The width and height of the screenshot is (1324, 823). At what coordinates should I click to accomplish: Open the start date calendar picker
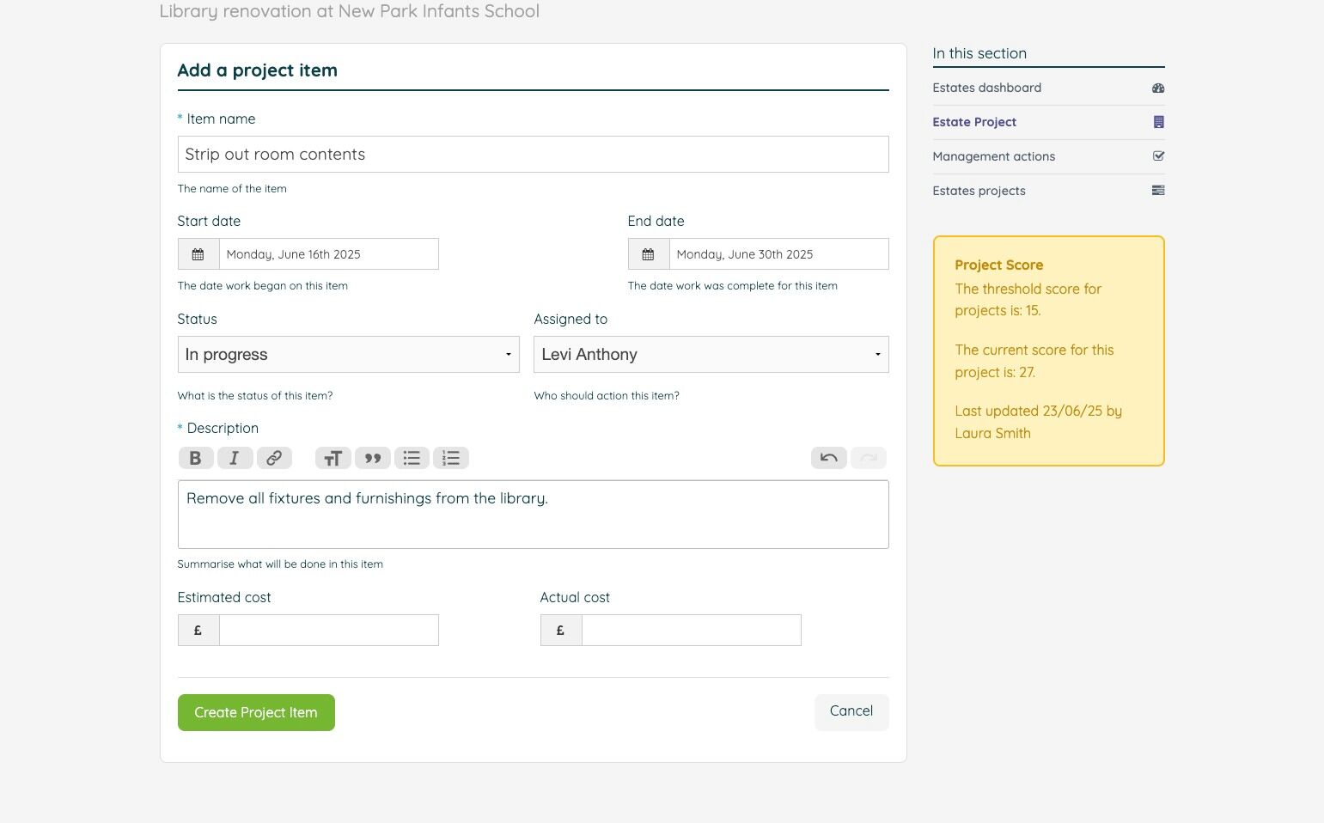click(198, 254)
